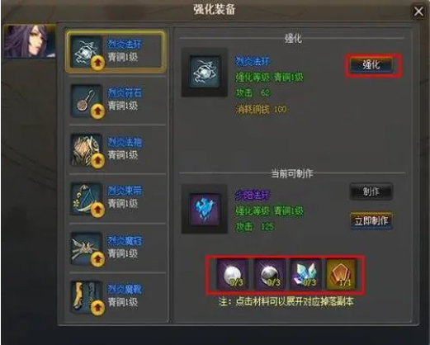Close the 强化装备 equipment window

pyautogui.click(x=418, y=12)
